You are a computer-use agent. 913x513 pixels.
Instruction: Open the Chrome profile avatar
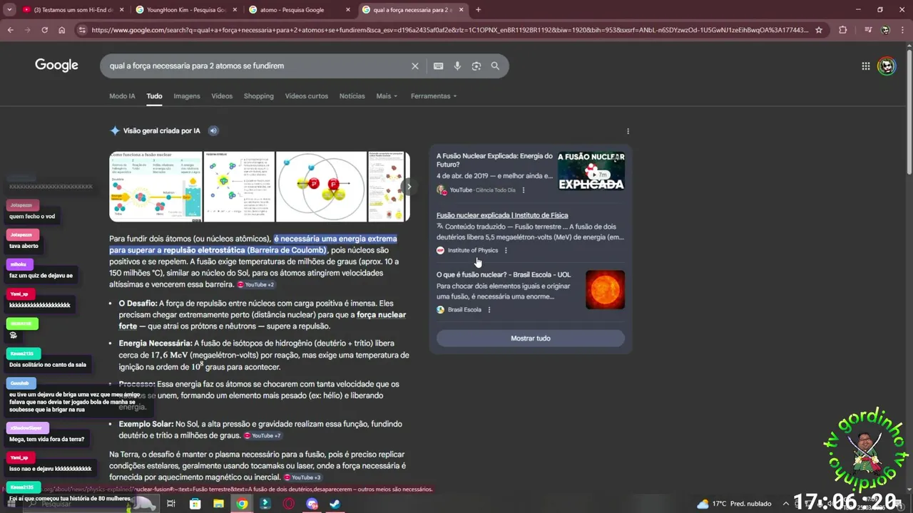click(885, 30)
